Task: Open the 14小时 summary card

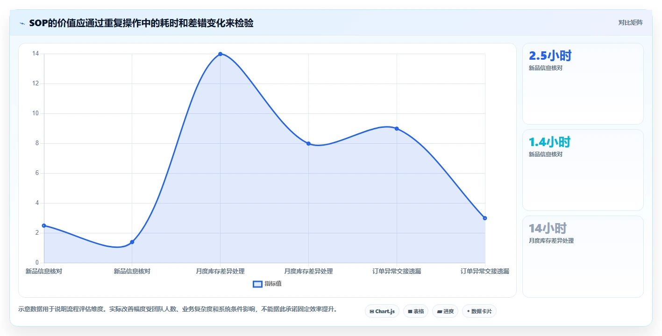Action: click(x=583, y=257)
